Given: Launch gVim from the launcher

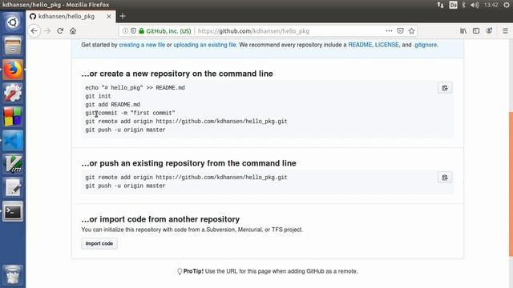Looking at the screenshot, I should click(x=13, y=164).
